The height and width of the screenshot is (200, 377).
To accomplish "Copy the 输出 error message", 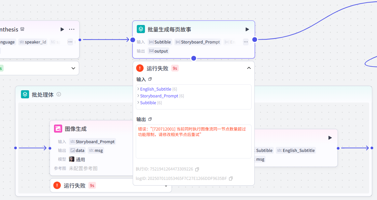I will pyautogui.click(x=150, y=119).
